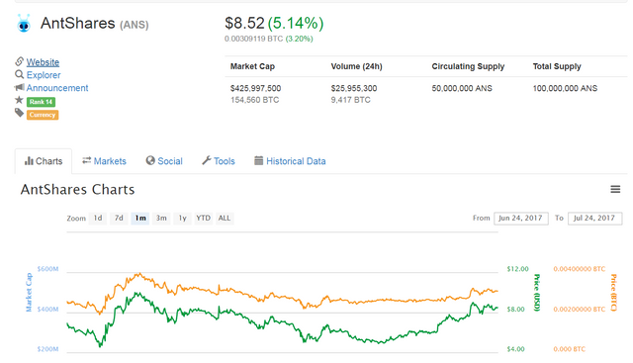Image resolution: width=633 pixels, height=363 pixels.
Task: Click the megaphone icon beside Announcement
Action: (x=19, y=87)
